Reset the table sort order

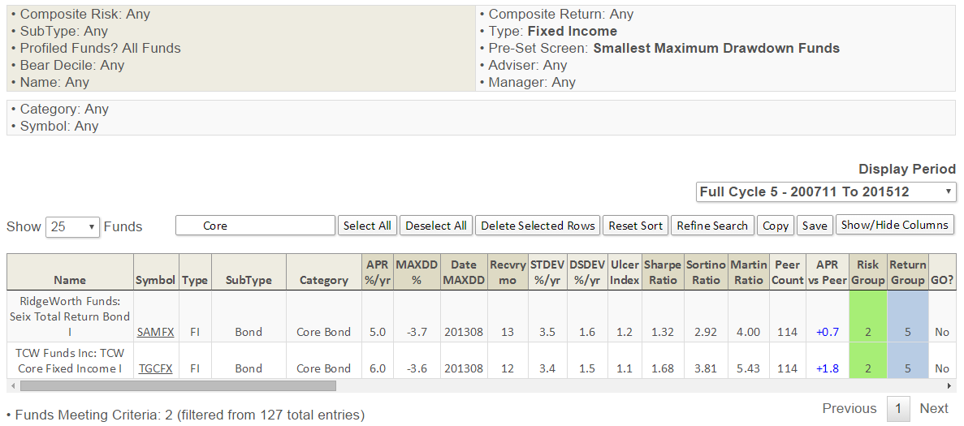[636, 226]
